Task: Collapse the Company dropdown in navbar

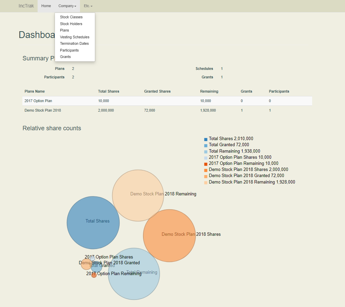Action: pyautogui.click(x=67, y=6)
